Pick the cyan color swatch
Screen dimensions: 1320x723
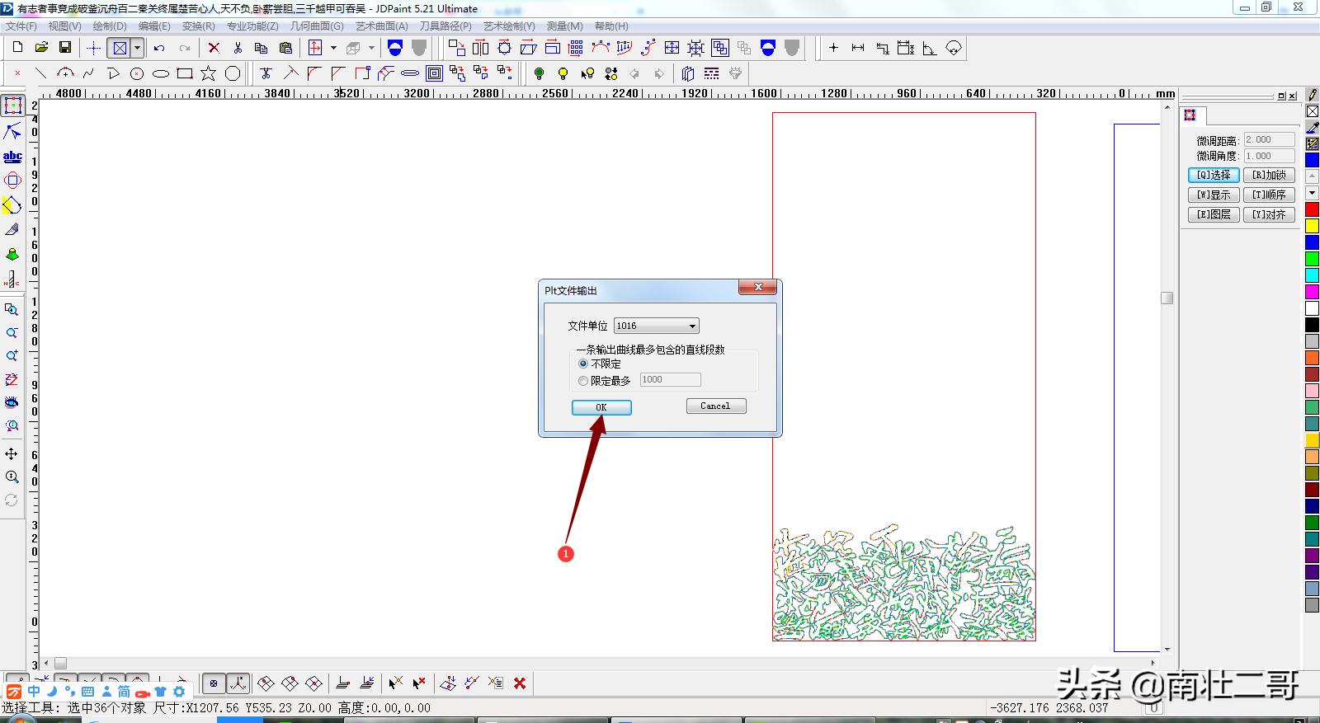point(1312,275)
